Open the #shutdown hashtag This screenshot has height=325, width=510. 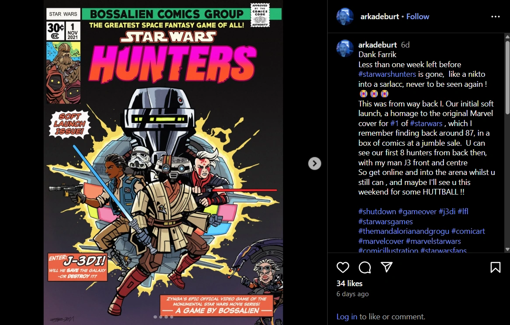[x=377, y=212]
